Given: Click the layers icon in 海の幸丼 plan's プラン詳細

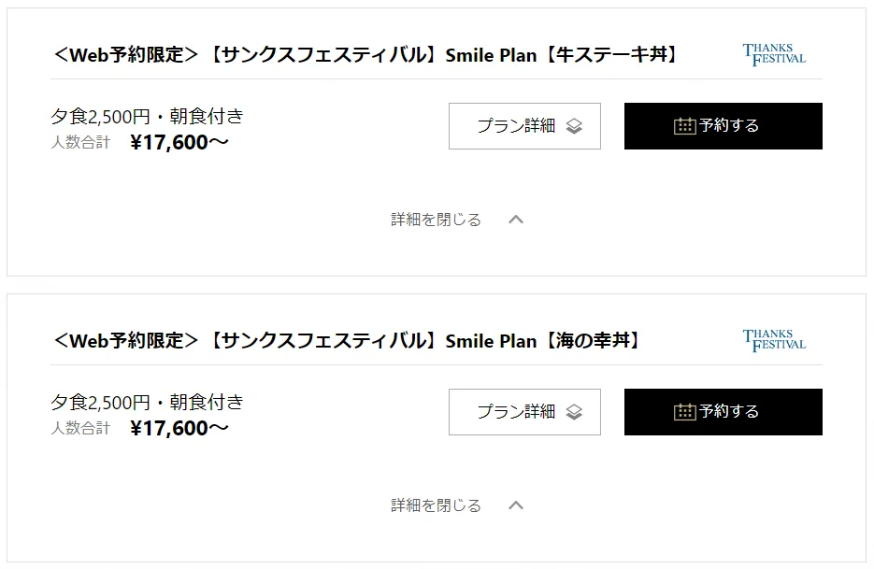Looking at the screenshot, I should (574, 412).
